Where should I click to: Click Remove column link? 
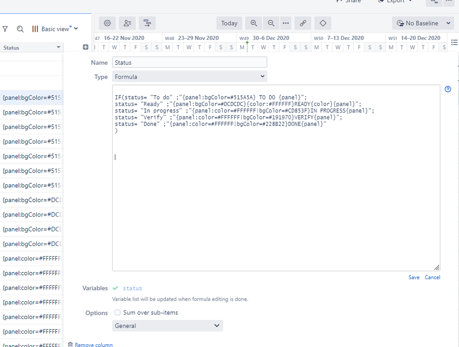pos(93,345)
